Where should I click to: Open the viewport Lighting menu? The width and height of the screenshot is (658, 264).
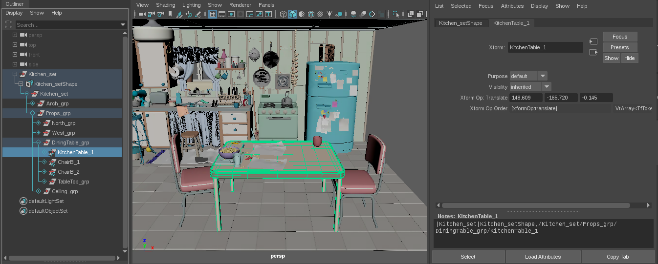[192, 5]
